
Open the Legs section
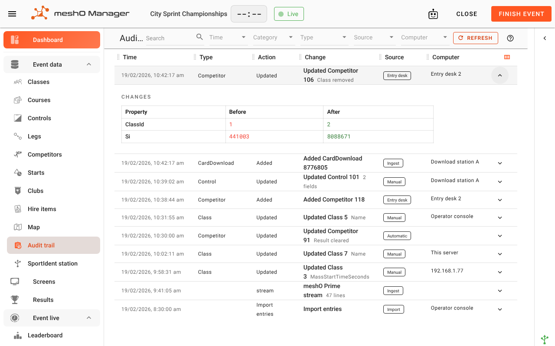pyautogui.click(x=54, y=136)
